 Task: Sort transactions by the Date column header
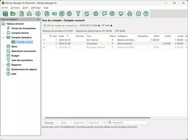click(x=61, y=36)
